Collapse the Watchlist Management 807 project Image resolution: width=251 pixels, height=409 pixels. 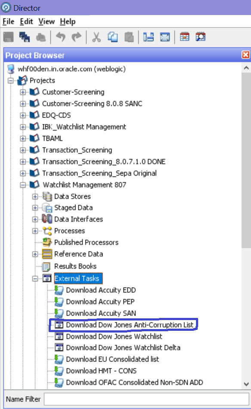(23, 185)
